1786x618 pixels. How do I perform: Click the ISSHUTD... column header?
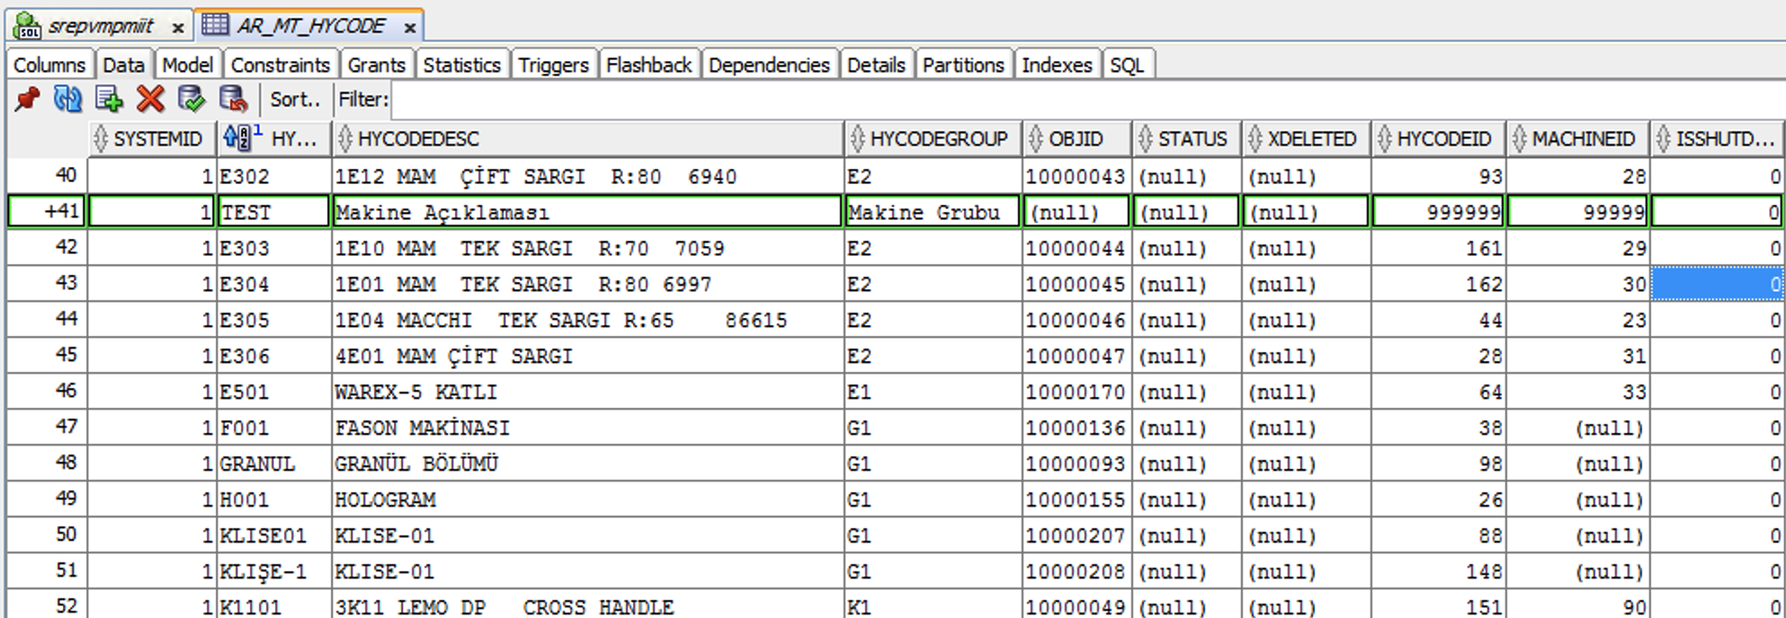pos(1718,139)
